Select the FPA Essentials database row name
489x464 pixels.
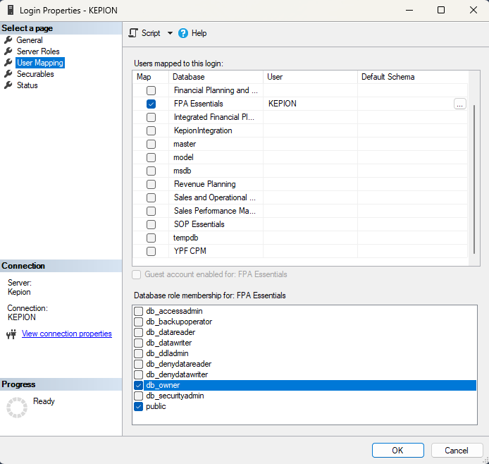[x=198, y=104]
